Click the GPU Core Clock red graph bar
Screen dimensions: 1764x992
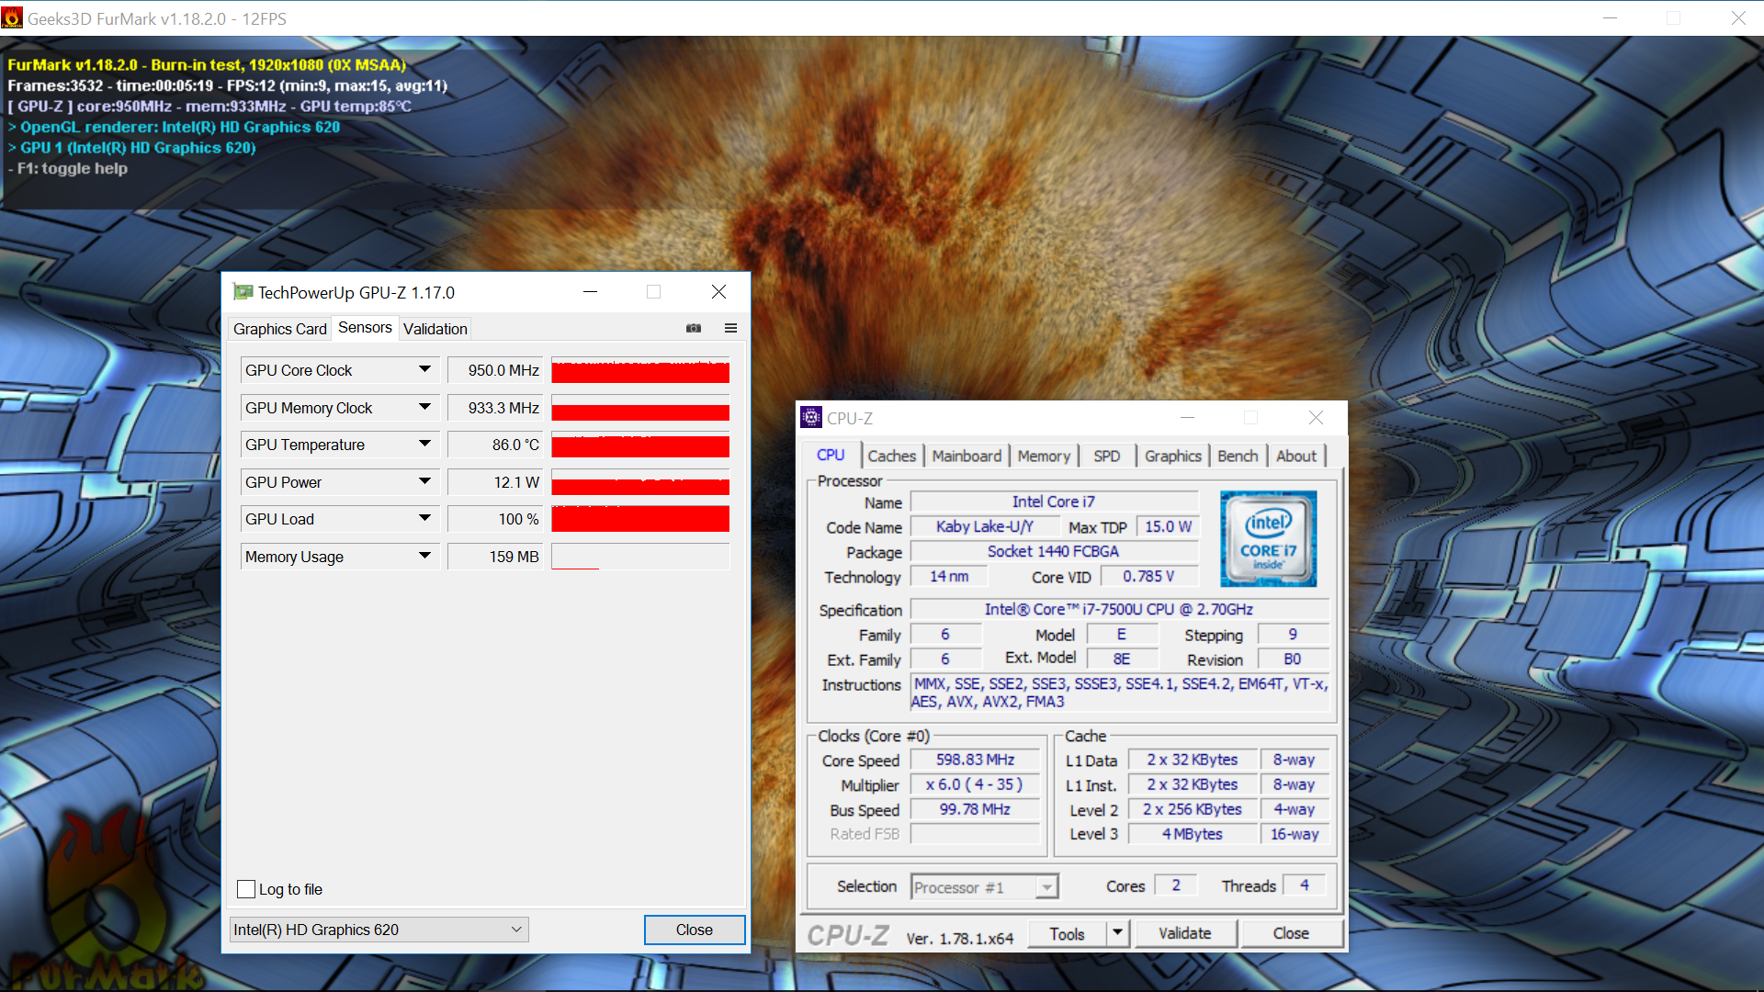tap(640, 370)
